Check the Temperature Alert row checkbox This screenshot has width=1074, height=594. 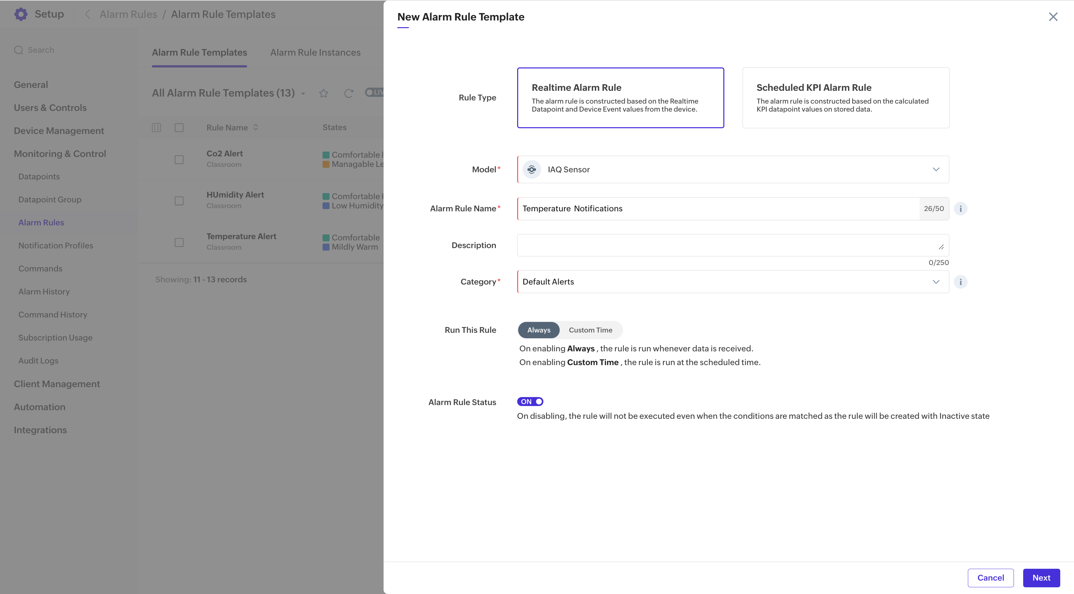click(179, 242)
